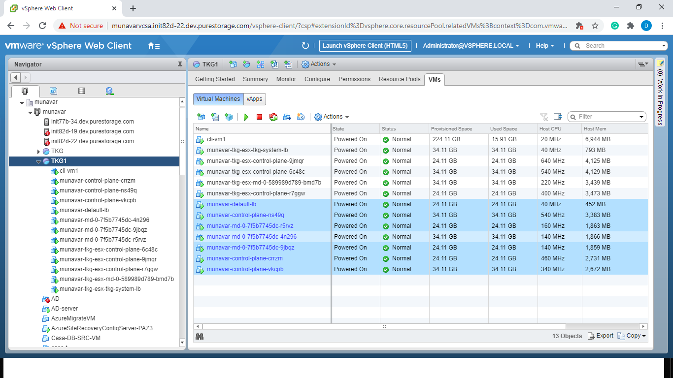Click the Work In Progress notepad icon

click(x=660, y=63)
